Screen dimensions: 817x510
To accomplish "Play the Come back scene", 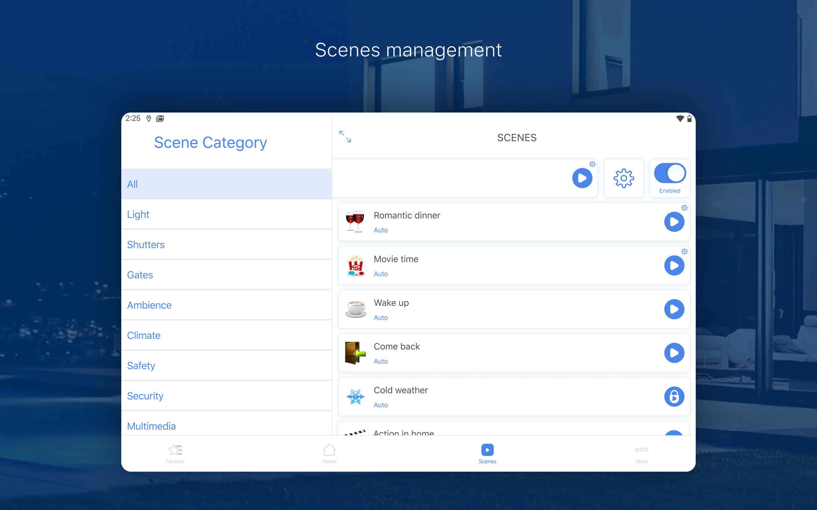I will [x=674, y=353].
